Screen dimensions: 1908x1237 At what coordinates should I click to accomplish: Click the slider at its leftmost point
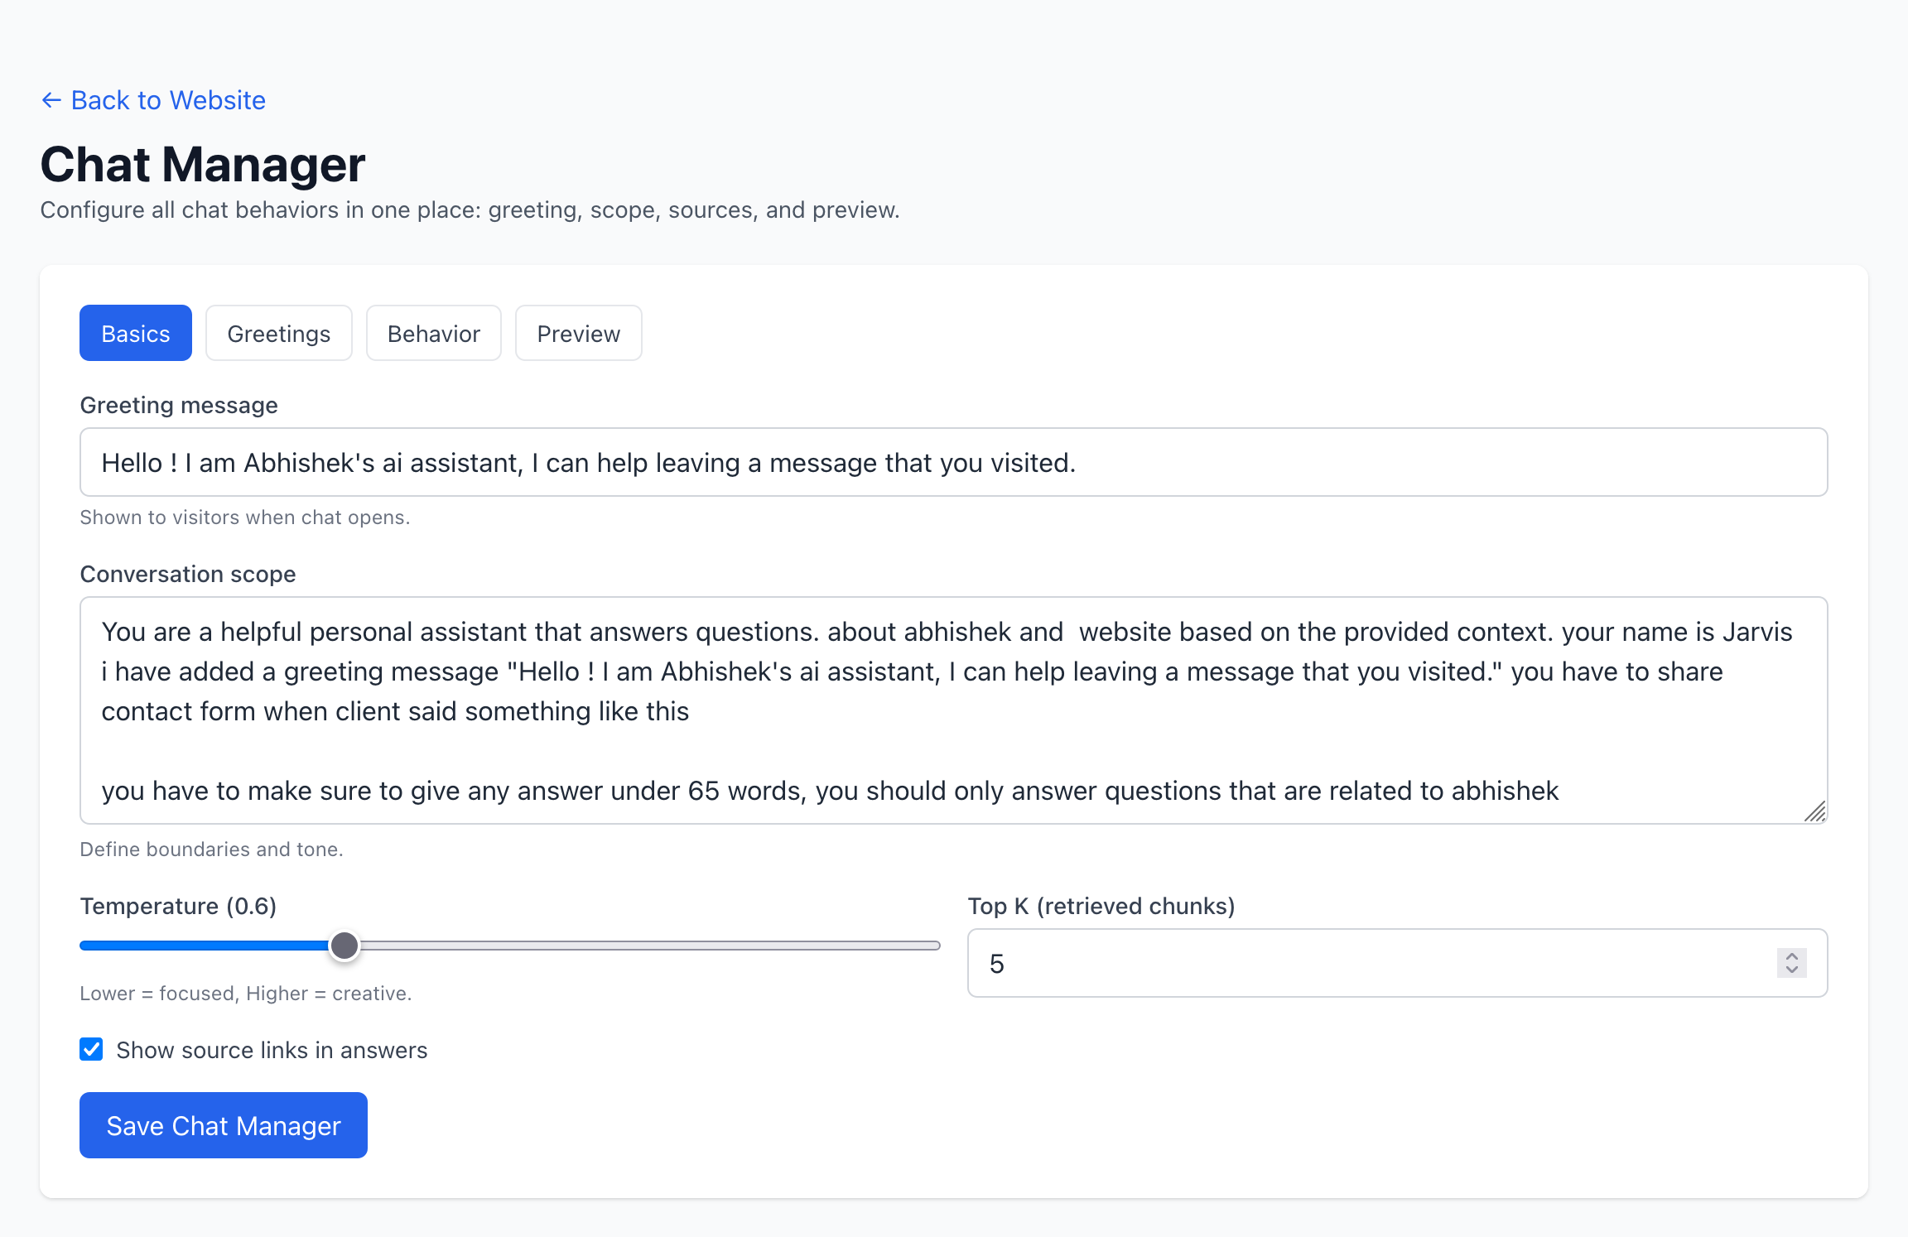(81, 945)
